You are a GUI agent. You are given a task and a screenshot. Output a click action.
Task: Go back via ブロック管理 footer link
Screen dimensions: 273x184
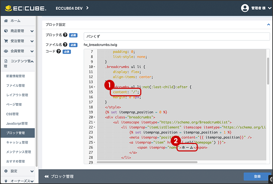click(59, 176)
